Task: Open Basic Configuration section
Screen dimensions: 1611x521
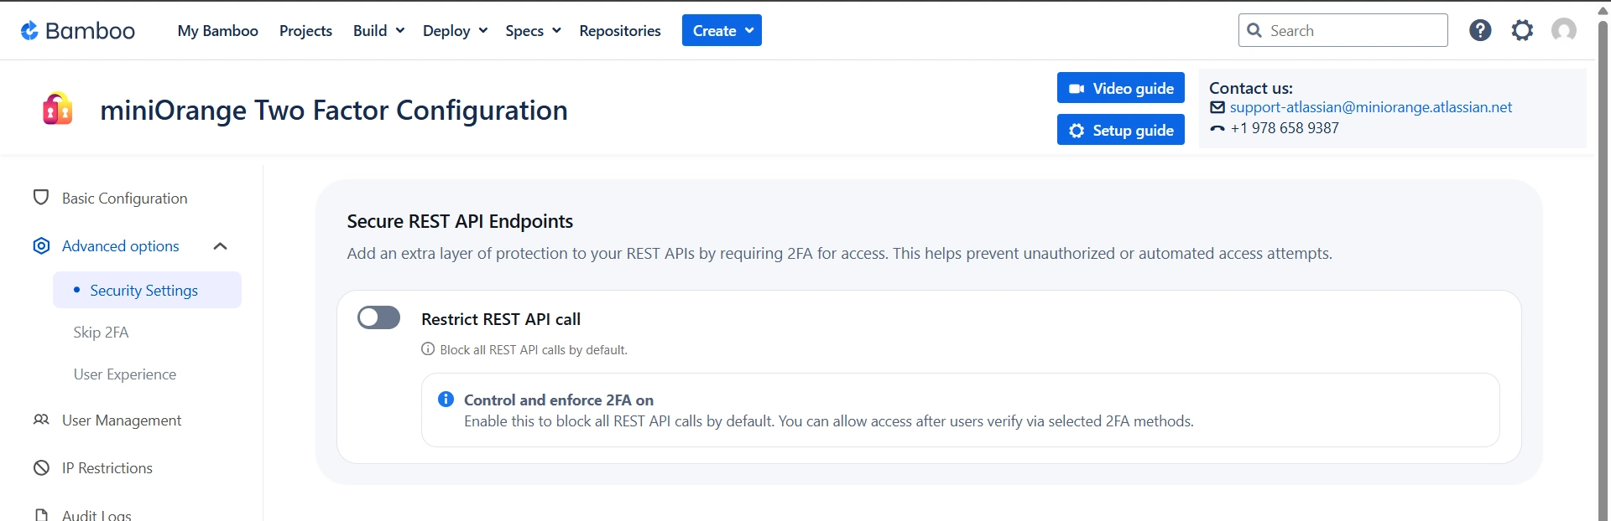Action: pyautogui.click(x=125, y=199)
